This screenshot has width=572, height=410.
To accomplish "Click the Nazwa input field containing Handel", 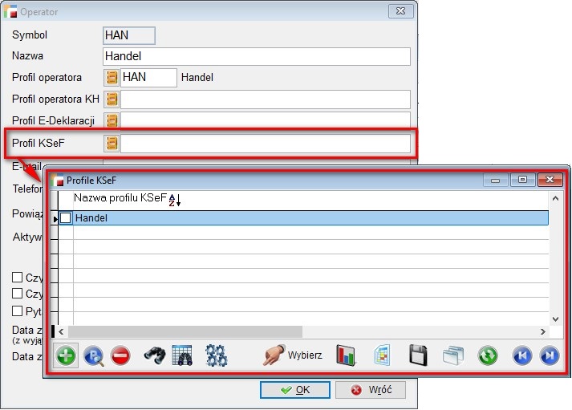I will 257,56.
